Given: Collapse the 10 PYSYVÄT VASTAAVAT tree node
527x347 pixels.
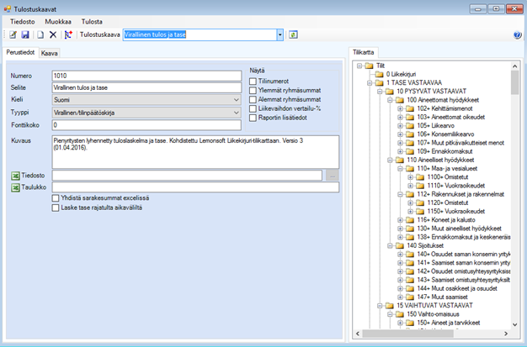Looking at the screenshot, I should [379, 92].
